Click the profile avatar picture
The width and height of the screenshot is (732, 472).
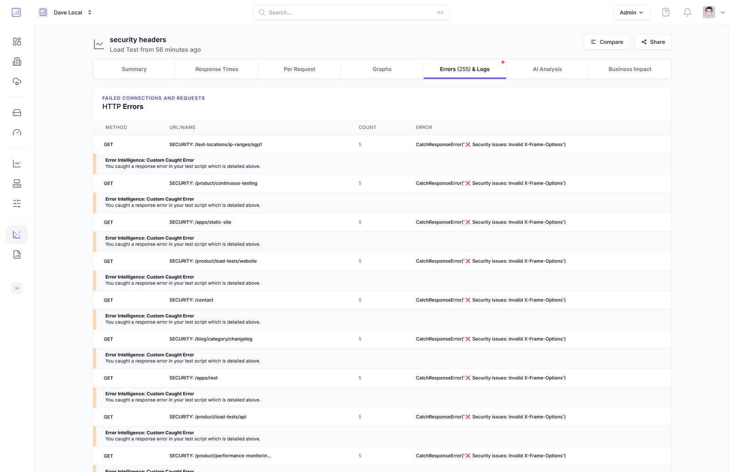click(708, 12)
